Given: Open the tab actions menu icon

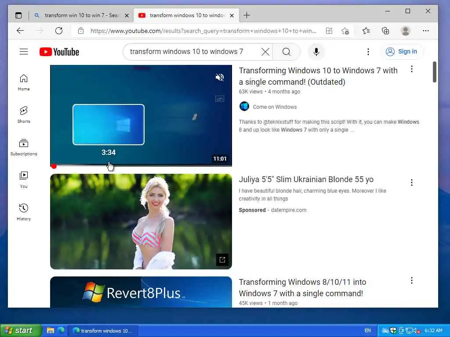Looking at the screenshot, I should [x=18, y=15].
